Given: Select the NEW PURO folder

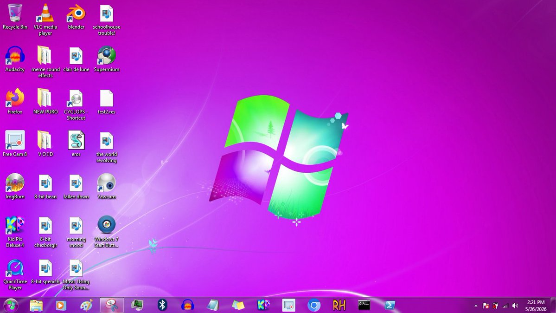Looking at the screenshot, I should [x=45, y=101].
